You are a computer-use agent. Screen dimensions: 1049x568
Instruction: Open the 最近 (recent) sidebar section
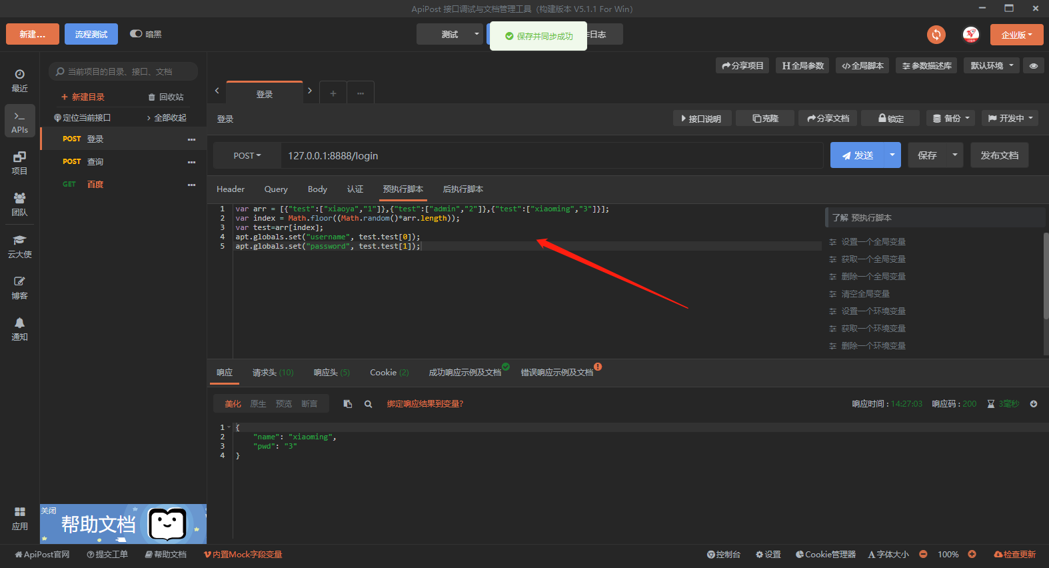[x=19, y=80]
